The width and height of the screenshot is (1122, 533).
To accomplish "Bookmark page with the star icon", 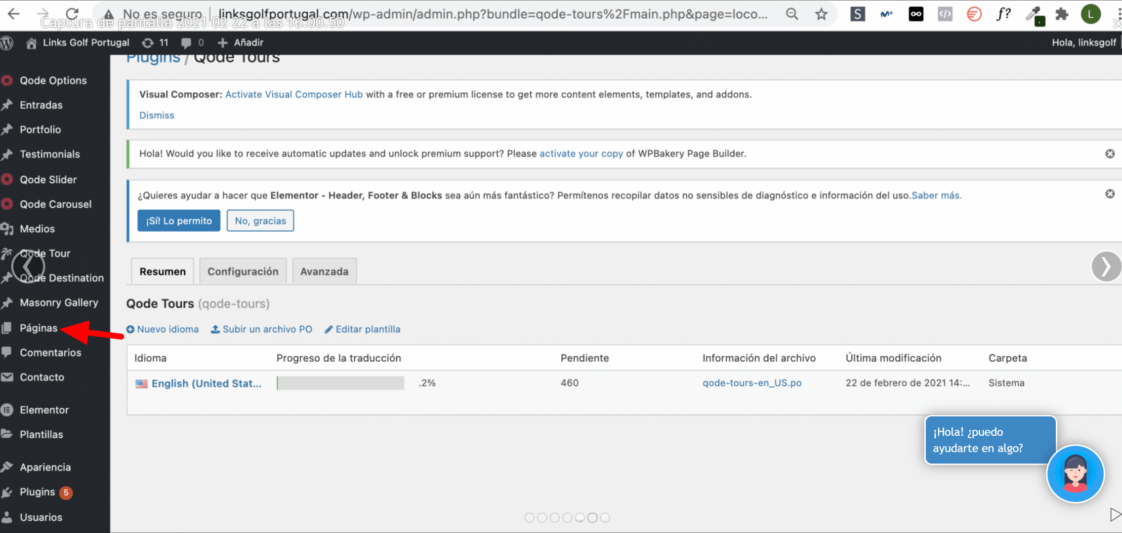I will coord(821,14).
